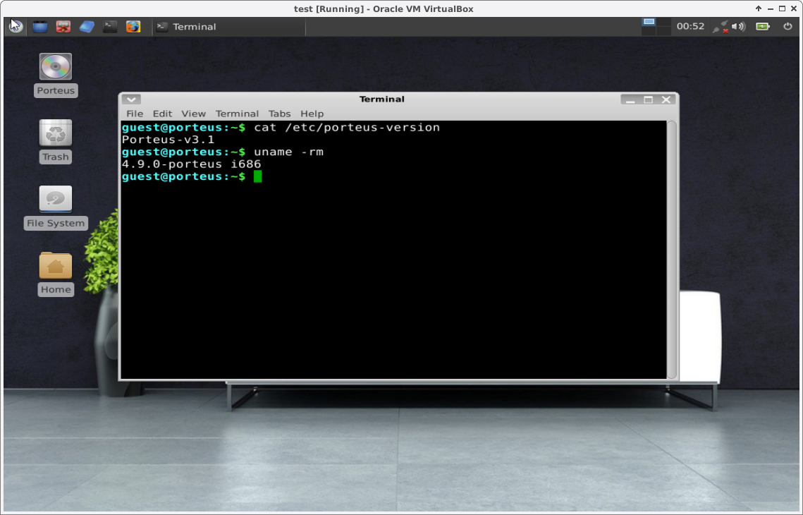Launch terminal emulator from panel launcher
This screenshot has width=803, height=515.
pos(110,27)
